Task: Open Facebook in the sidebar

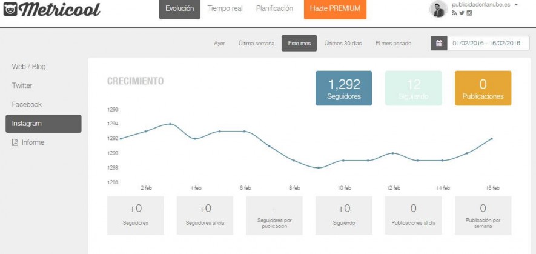Action: 27,104
